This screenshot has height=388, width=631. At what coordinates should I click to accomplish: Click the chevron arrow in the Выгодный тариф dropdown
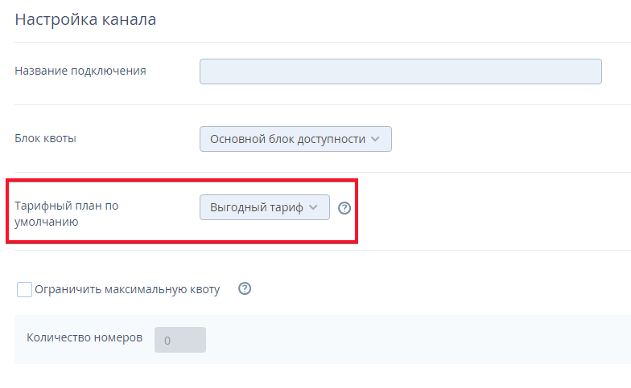pyautogui.click(x=314, y=207)
